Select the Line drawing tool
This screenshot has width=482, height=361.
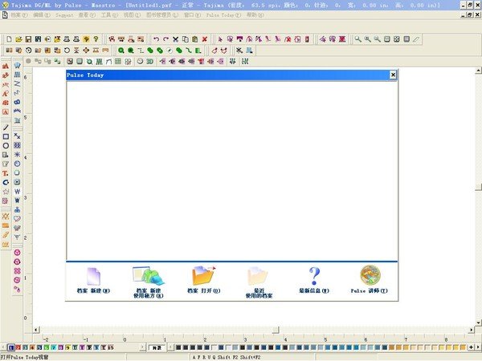point(6,128)
